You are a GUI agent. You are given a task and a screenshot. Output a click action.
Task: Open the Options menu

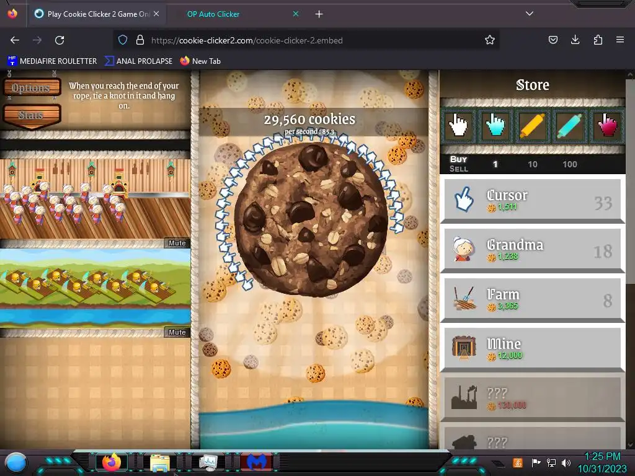[31, 87]
